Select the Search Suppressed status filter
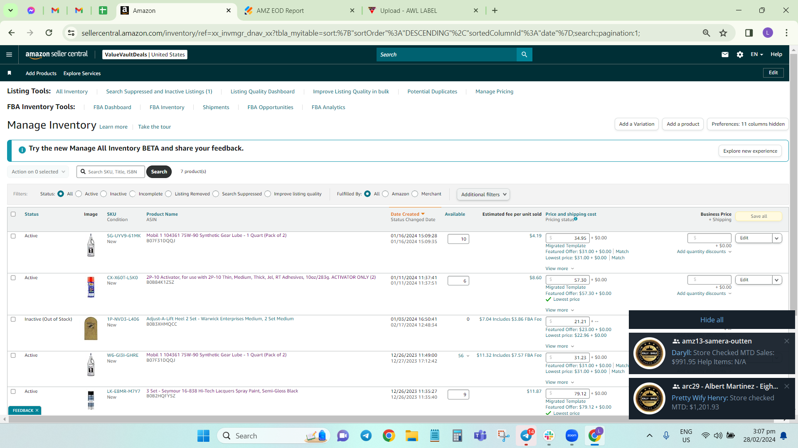Screen dimensions: 798x448 [x=216, y=194]
